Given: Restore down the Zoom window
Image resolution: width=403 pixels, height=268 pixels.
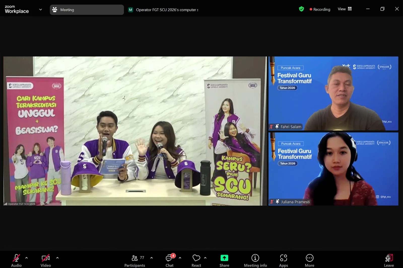Looking at the screenshot, I should point(382,9).
